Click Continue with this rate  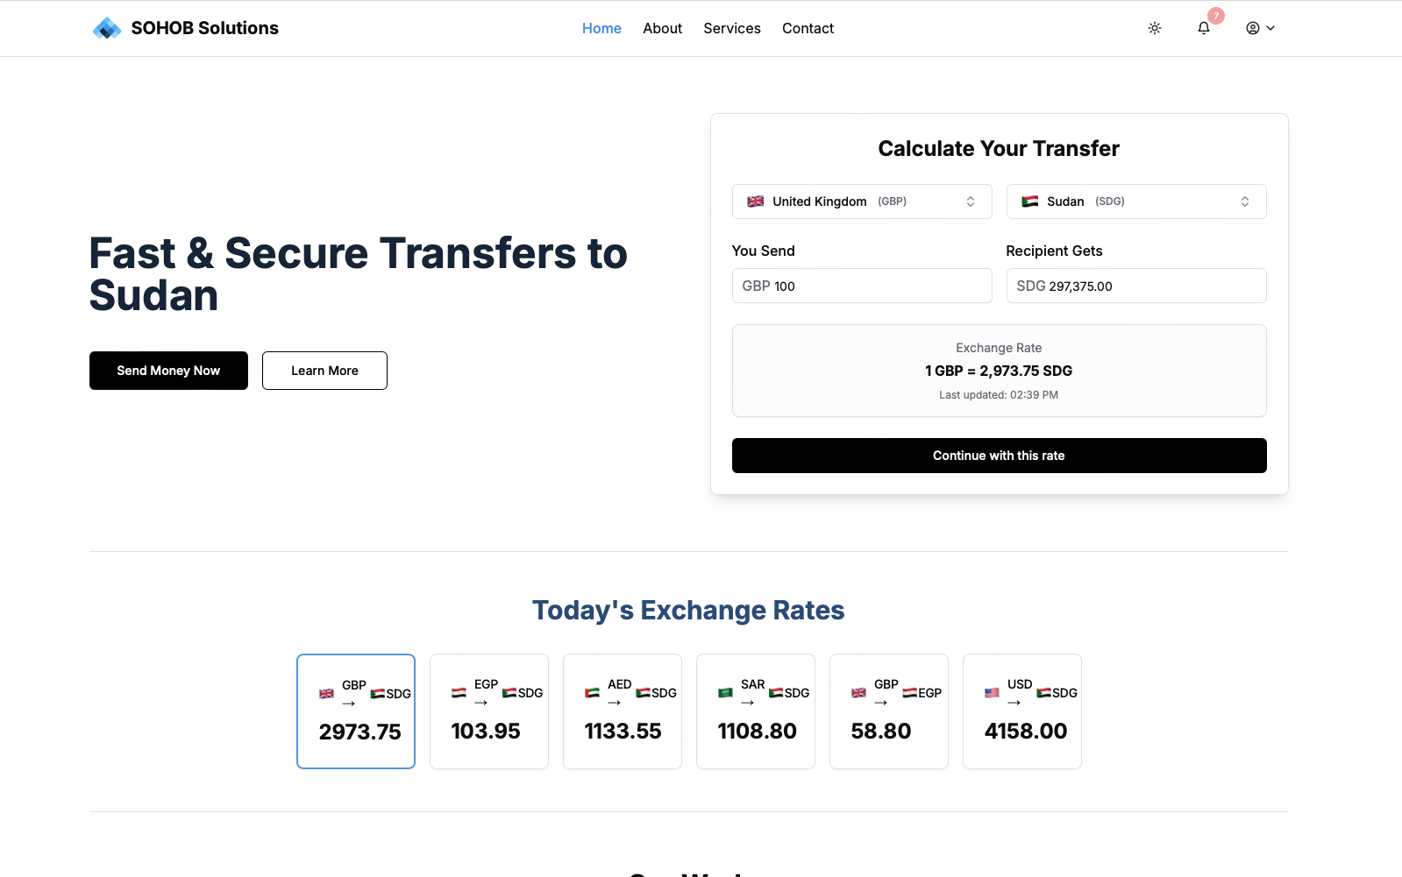click(999, 455)
